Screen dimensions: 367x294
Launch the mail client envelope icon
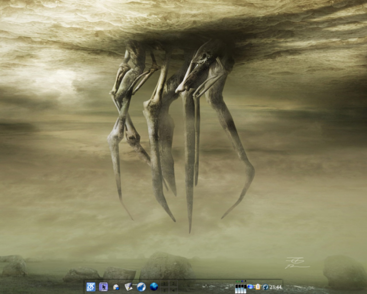coord(116,287)
